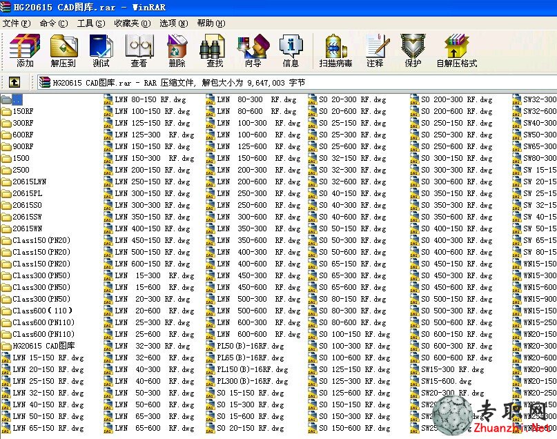The image size is (557, 439).
Task: Select the HG20615 CAD图库 folder name
Action: [x=43, y=346]
